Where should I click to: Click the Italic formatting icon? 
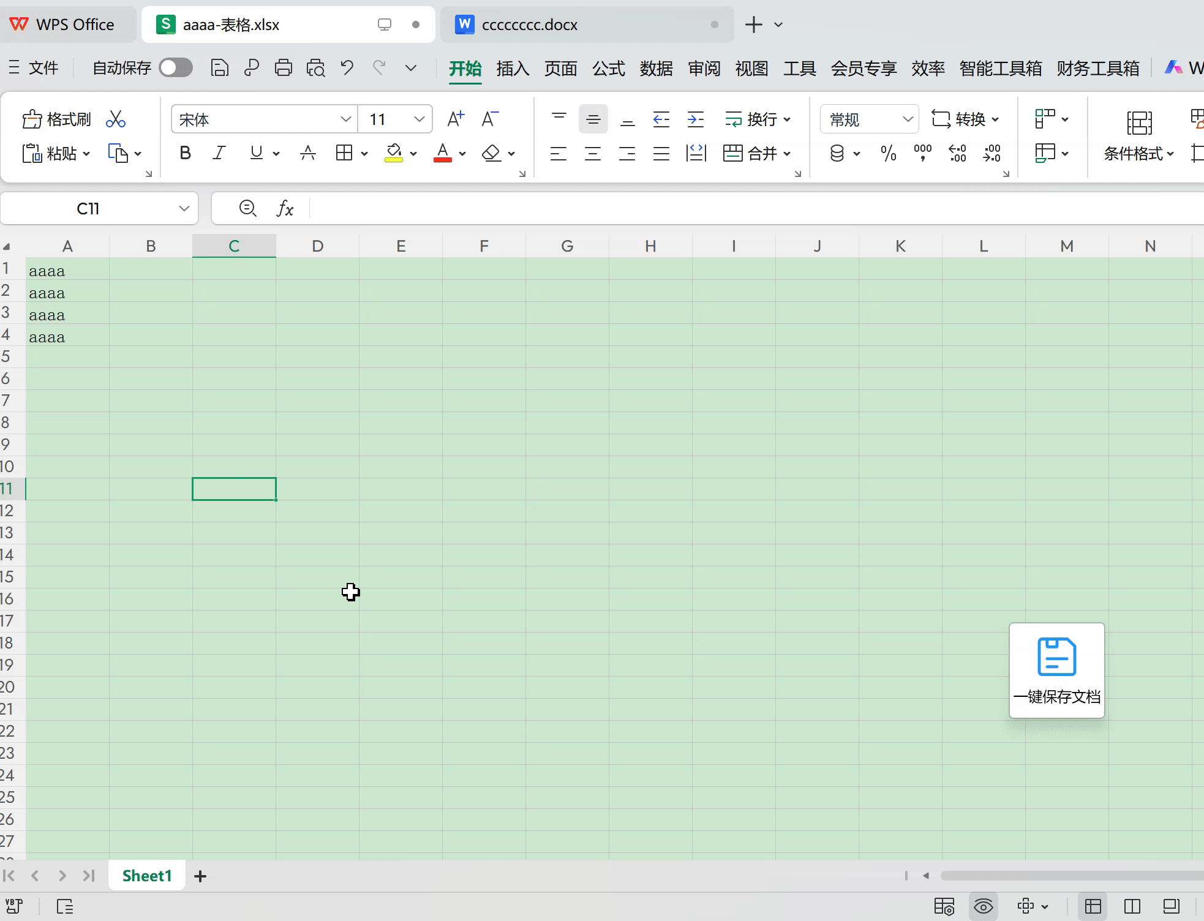(219, 153)
